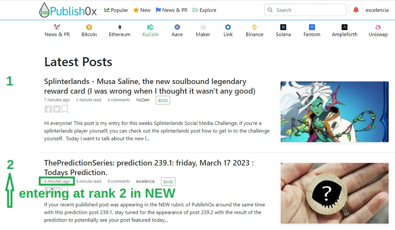Click the Latest Posts heading
Viewport: 395px width, 230px height.
(x=78, y=62)
